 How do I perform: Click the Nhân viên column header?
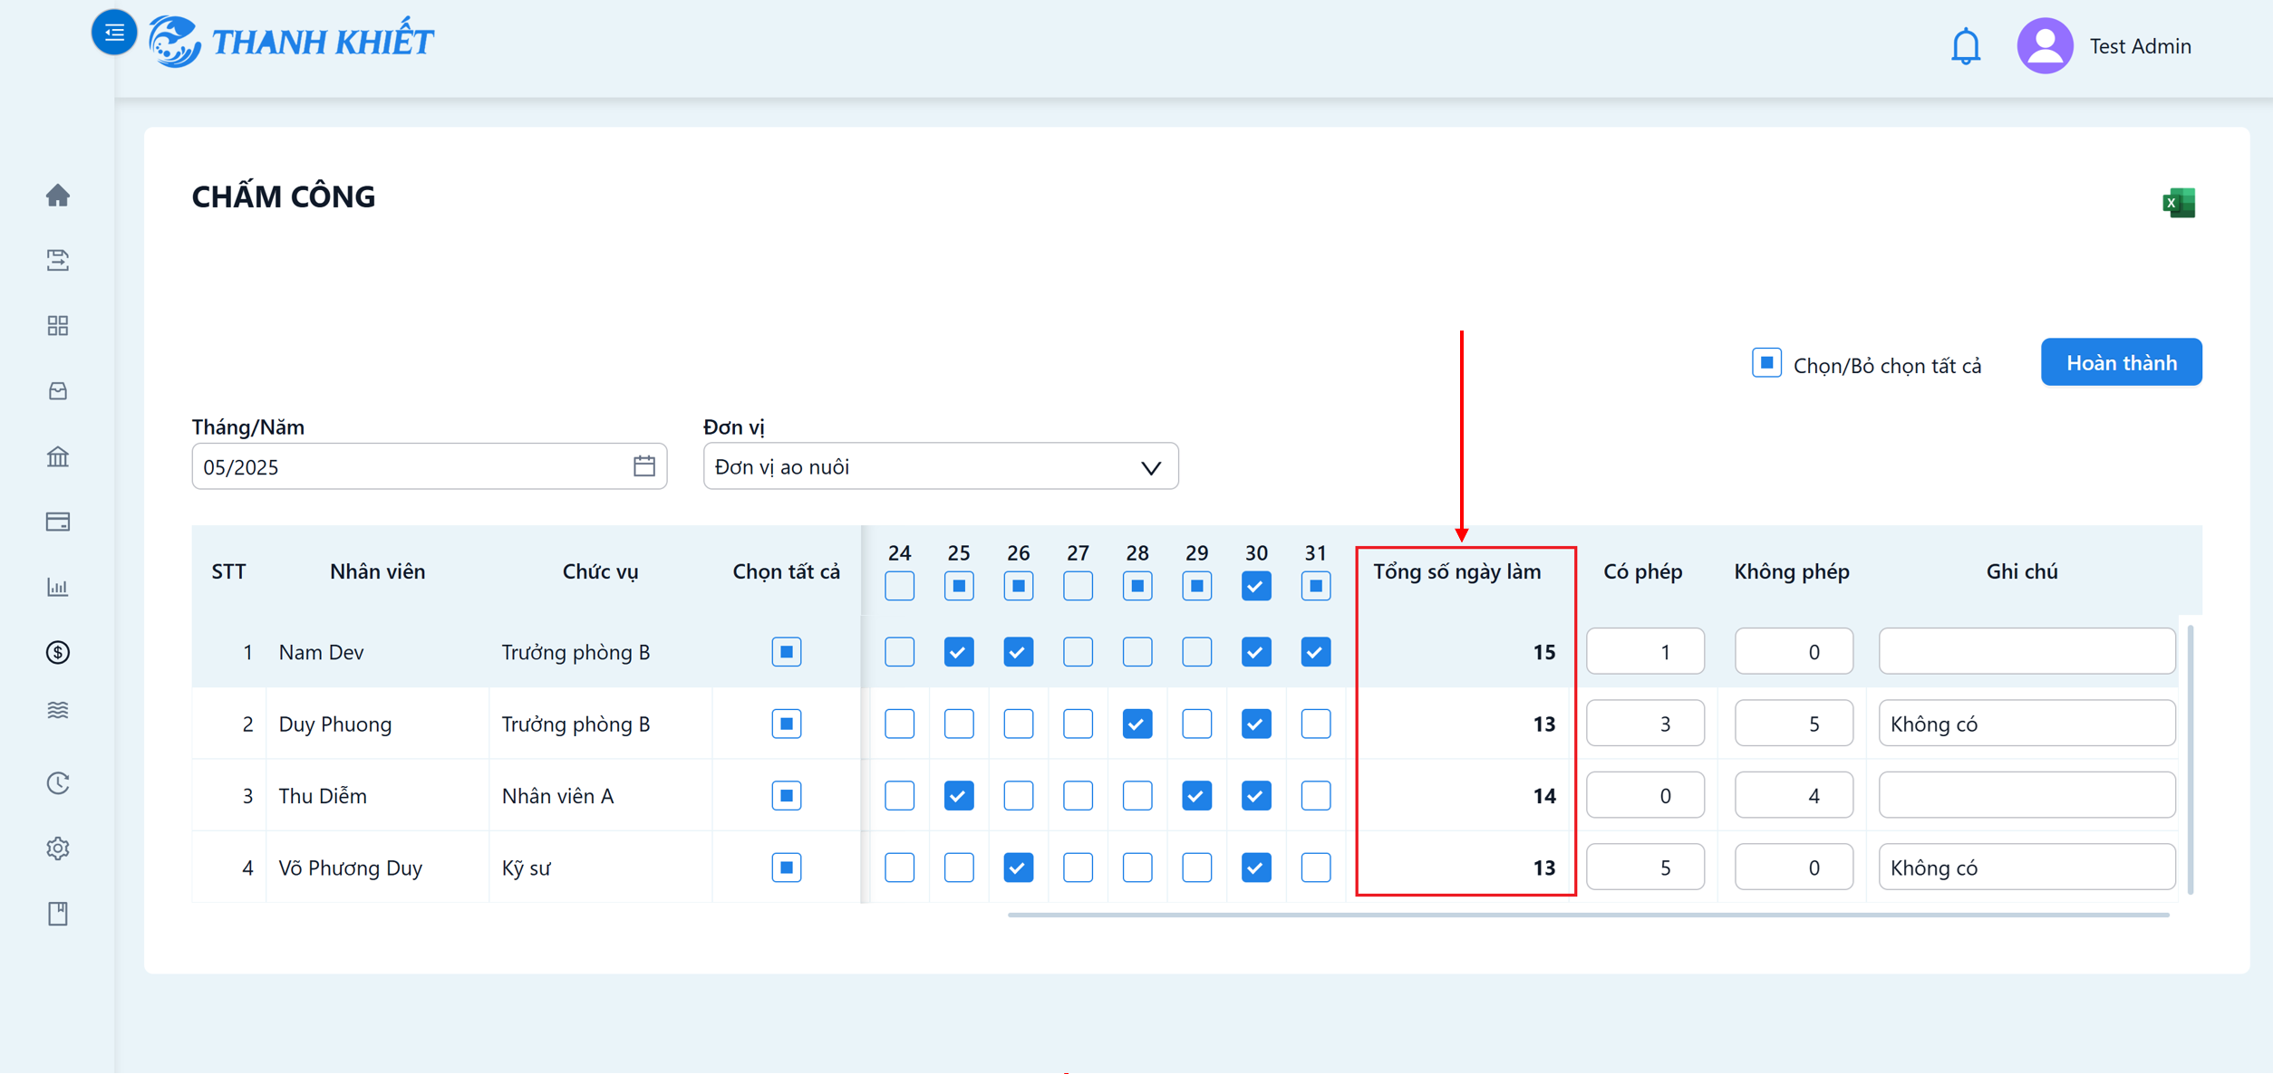(x=377, y=571)
